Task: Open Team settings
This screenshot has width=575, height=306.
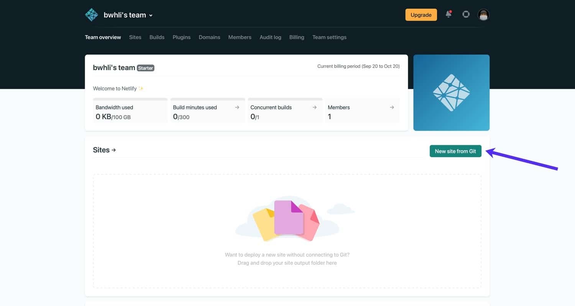Action: pos(329,37)
